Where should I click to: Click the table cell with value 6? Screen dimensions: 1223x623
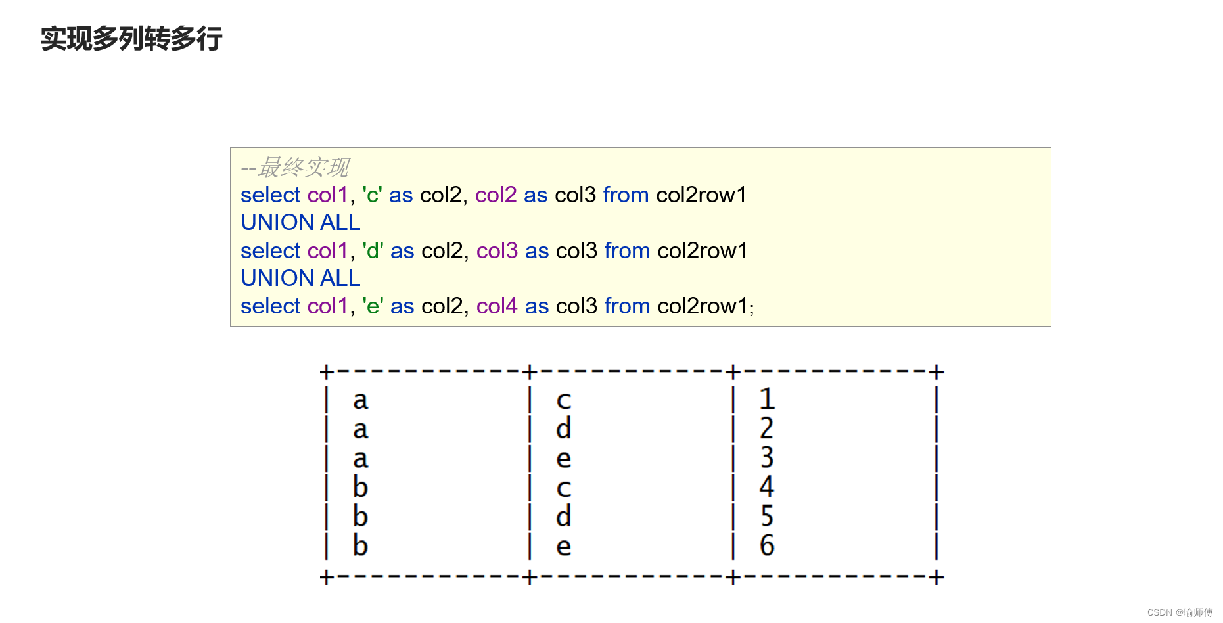point(767,545)
